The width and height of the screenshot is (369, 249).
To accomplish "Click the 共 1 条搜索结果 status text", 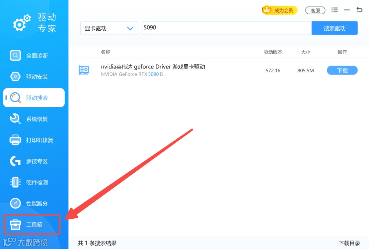I will (x=97, y=243).
